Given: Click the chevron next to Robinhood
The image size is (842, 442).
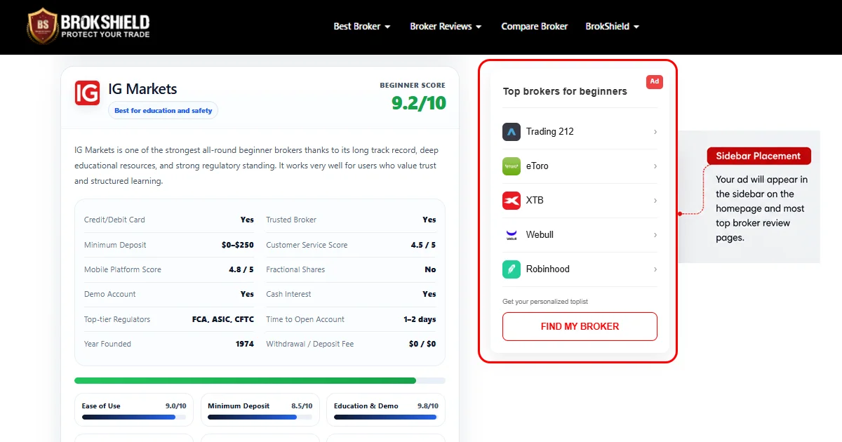Looking at the screenshot, I should coord(655,269).
